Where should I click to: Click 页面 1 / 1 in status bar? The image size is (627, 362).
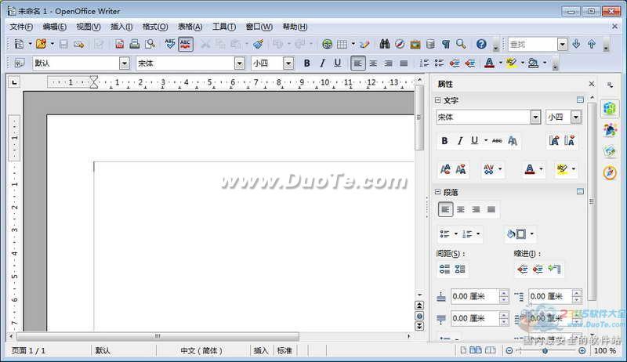click(28, 350)
